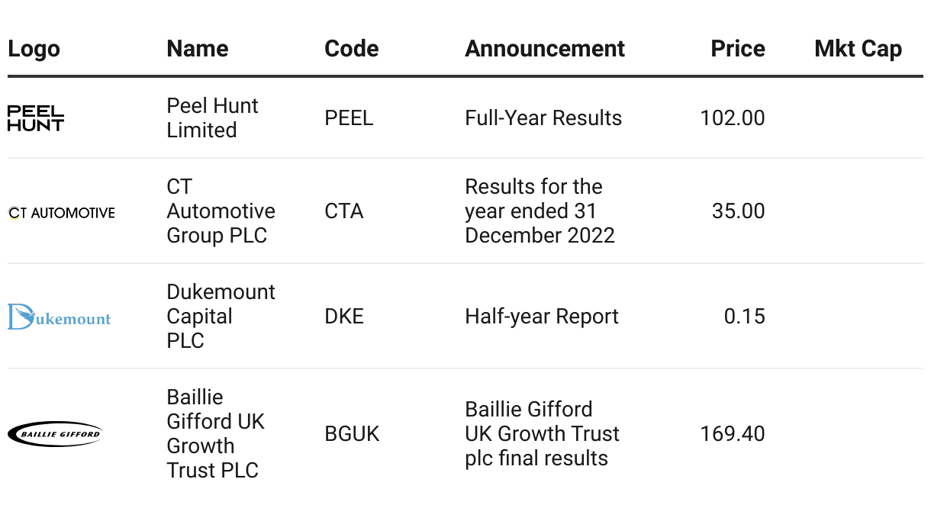Open Results for year ended 31 December 2022

pos(540,211)
